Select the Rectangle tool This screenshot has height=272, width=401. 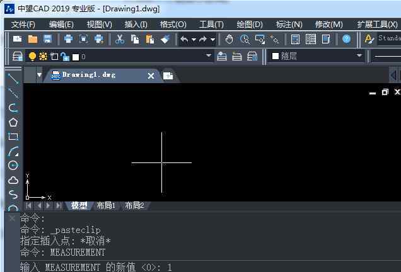tap(13, 137)
